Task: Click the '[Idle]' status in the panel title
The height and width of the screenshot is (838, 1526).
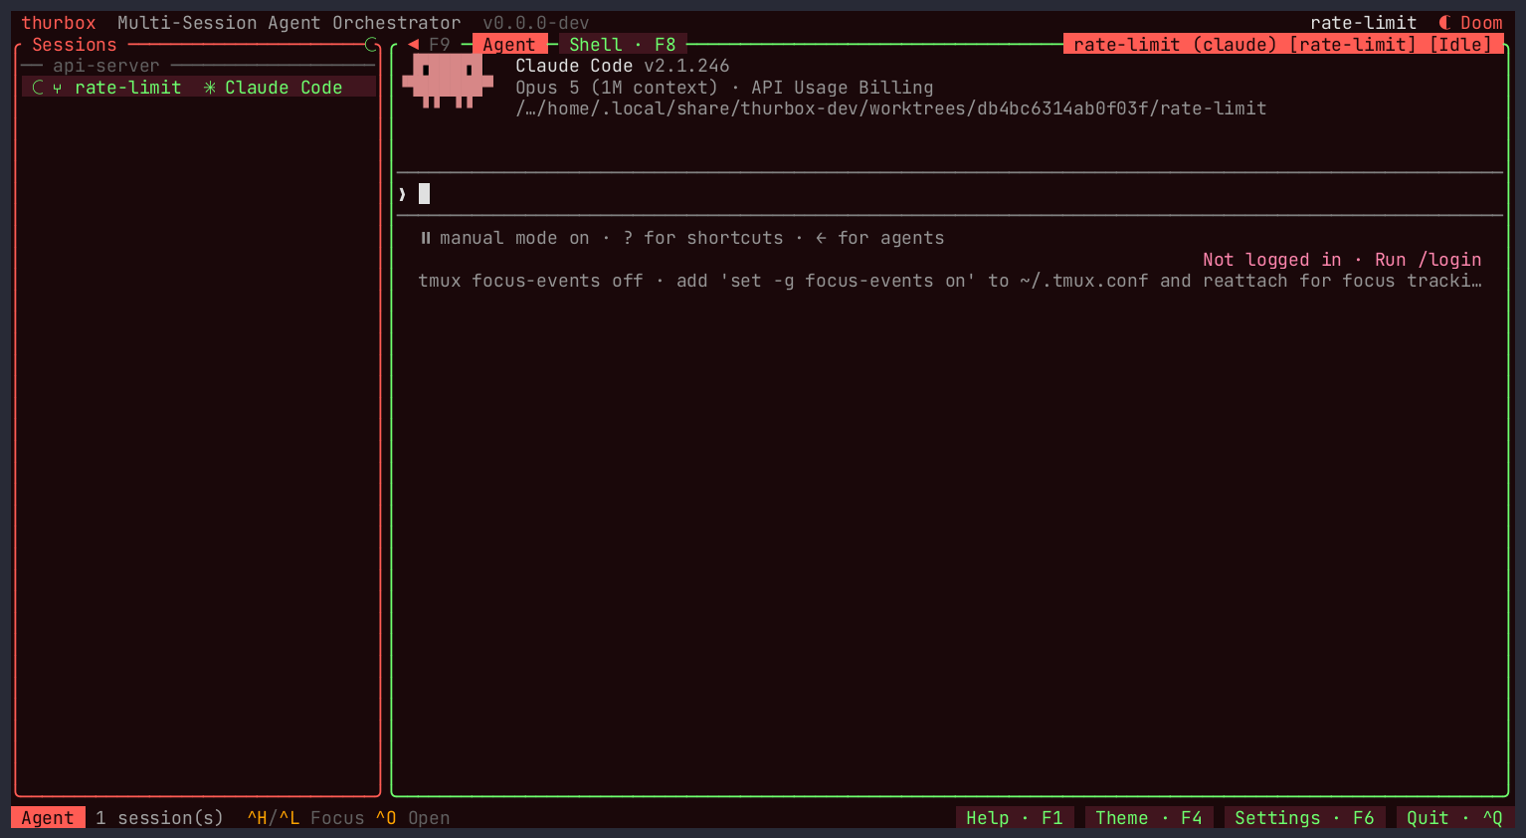Action: 1460,45
